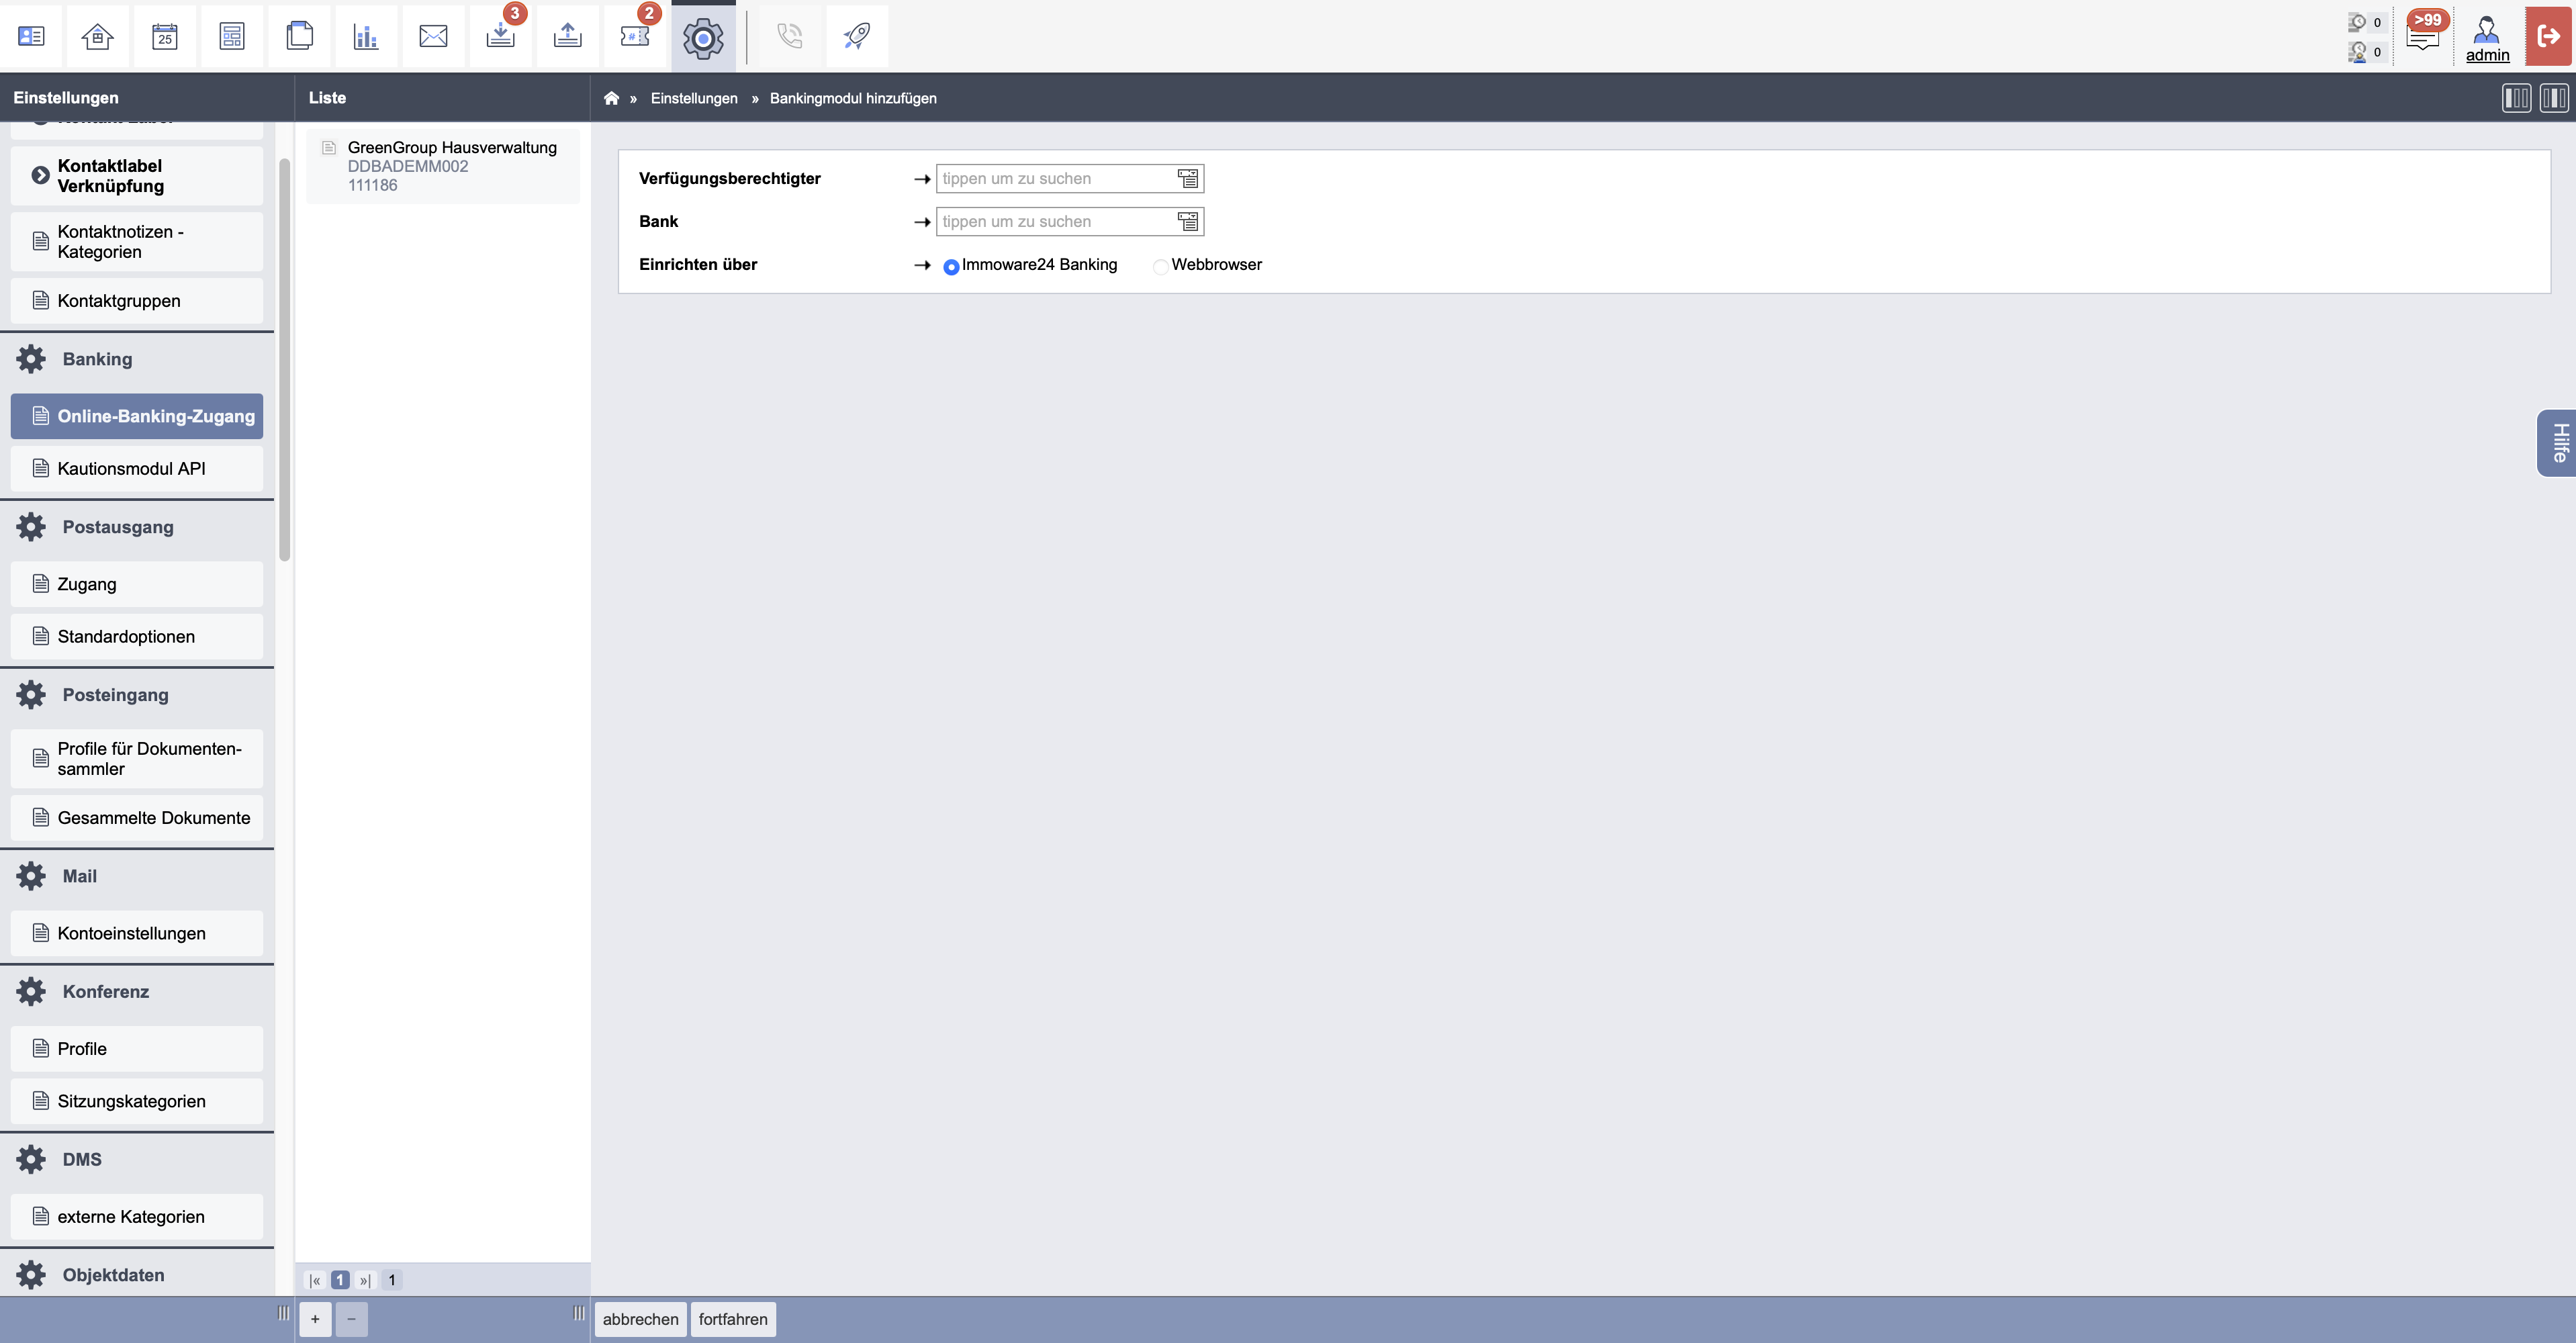The image size is (2576, 1343).
Task: Open the documents copies icon
Action: pos(299,36)
